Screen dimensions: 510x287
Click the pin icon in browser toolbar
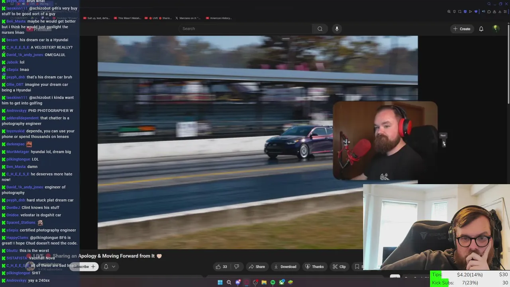(454, 12)
